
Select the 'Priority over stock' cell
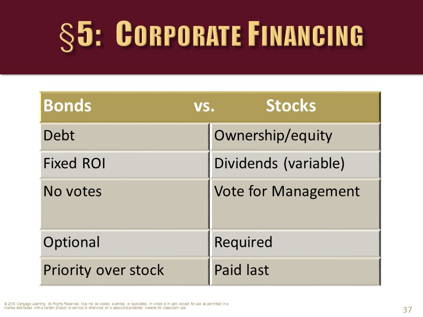[125, 272]
